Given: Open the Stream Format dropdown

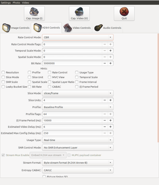Looking at the screenshot, I should pyautogui.click(x=78, y=163).
